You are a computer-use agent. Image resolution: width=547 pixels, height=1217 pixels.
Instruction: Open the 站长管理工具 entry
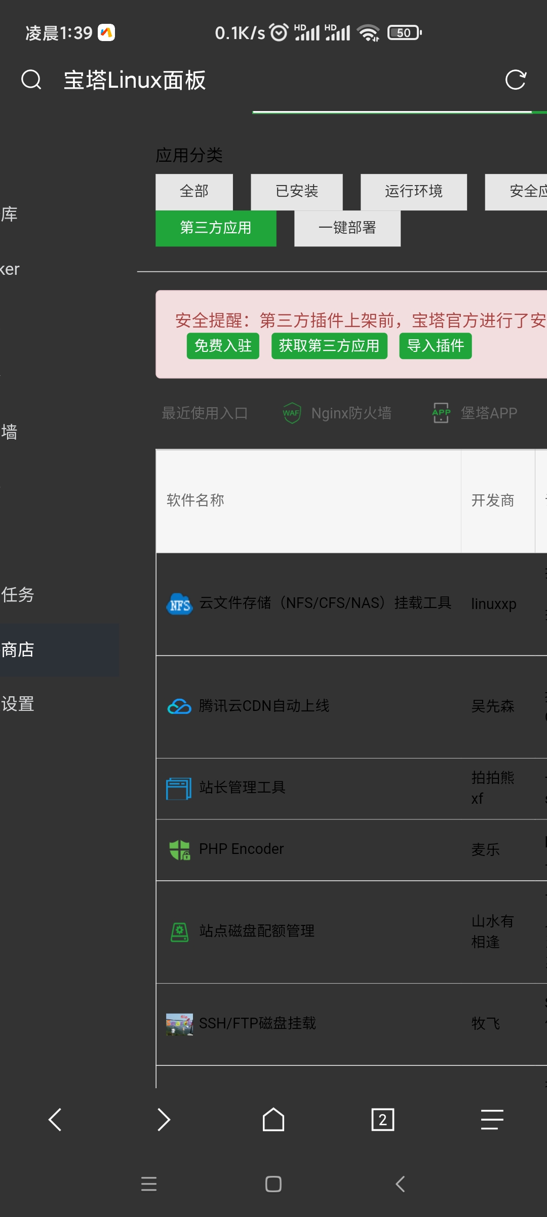click(242, 788)
